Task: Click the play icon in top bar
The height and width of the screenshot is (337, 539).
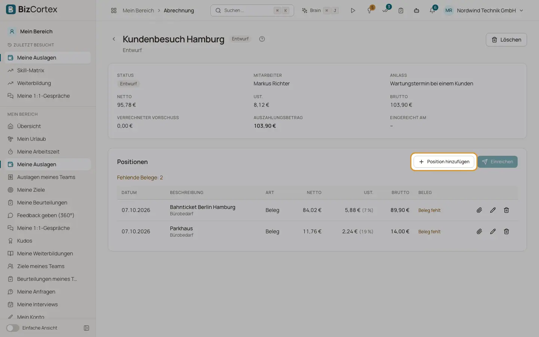Action: click(x=353, y=10)
